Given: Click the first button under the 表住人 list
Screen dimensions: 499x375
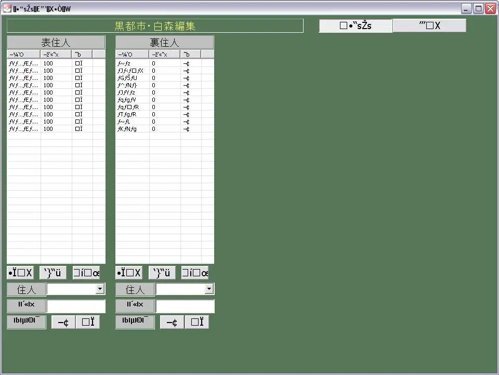Looking at the screenshot, I should click(20, 273).
